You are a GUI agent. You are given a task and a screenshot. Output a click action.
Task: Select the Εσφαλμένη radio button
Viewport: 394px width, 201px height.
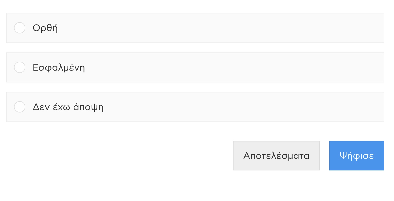pyautogui.click(x=20, y=67)
